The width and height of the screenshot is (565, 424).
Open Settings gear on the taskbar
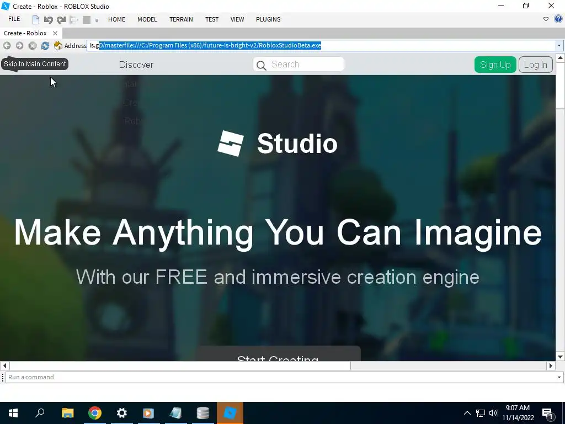coord(122,413)
